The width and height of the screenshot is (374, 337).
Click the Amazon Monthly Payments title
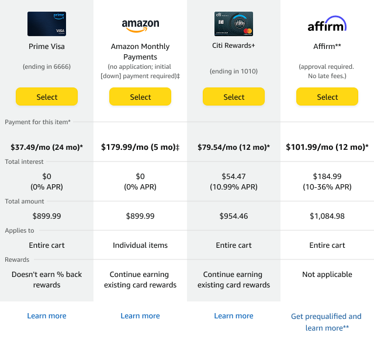click(x=140, y=52)
